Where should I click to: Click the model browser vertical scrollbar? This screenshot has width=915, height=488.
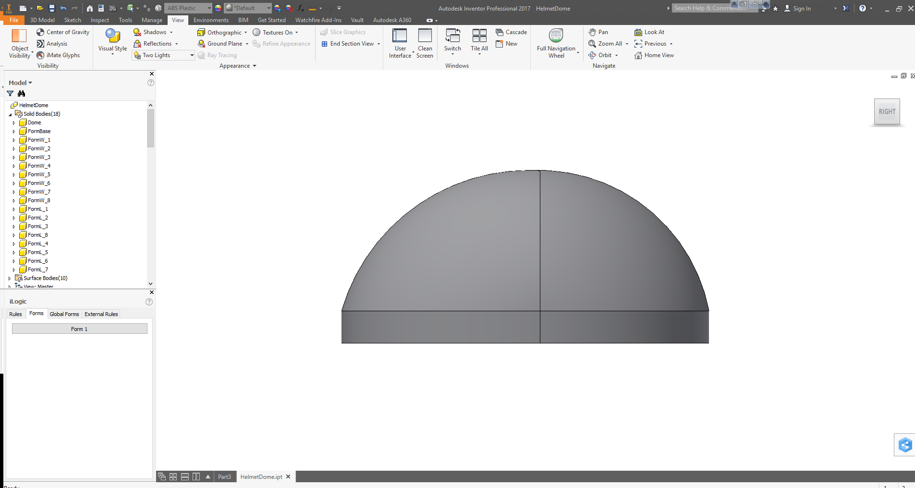click(x=150, y=127)
